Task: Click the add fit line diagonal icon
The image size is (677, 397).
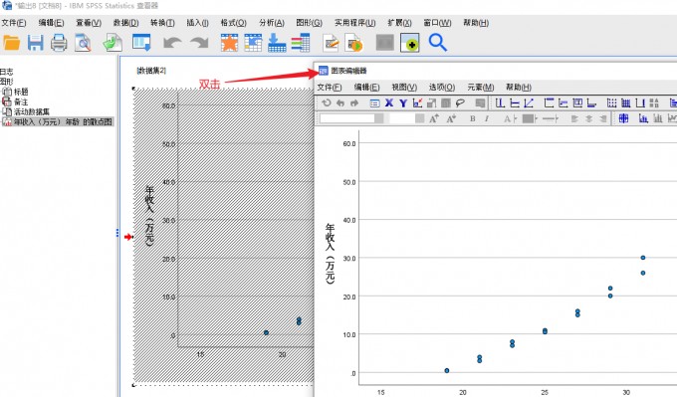Action: 529,103
